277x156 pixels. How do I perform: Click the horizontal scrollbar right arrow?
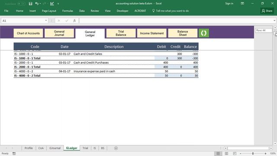pyautogui.click(x=271, y=148)
